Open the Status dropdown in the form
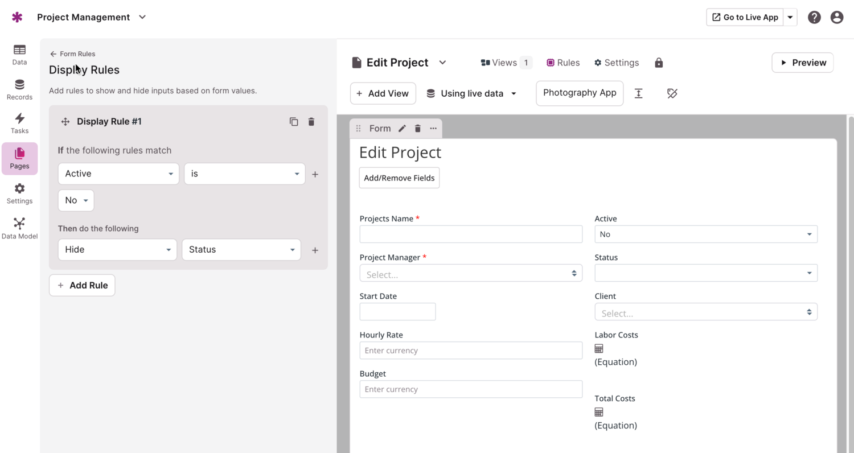The image size is (854, 453). tap(705, 273)
